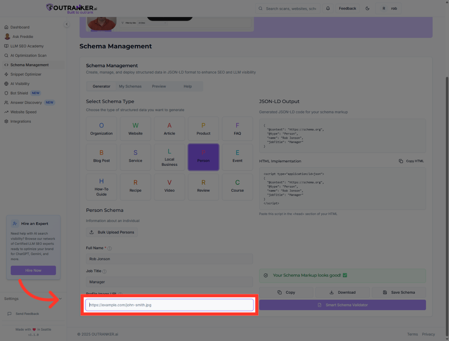
Task: Choose the Blog Post schema type
Action: point(101,157)
